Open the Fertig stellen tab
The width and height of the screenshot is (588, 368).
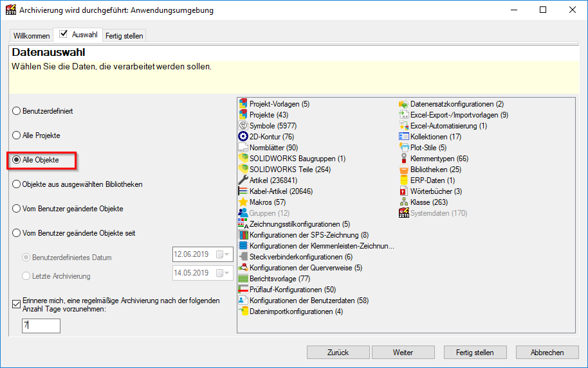(x=124, y=36)
